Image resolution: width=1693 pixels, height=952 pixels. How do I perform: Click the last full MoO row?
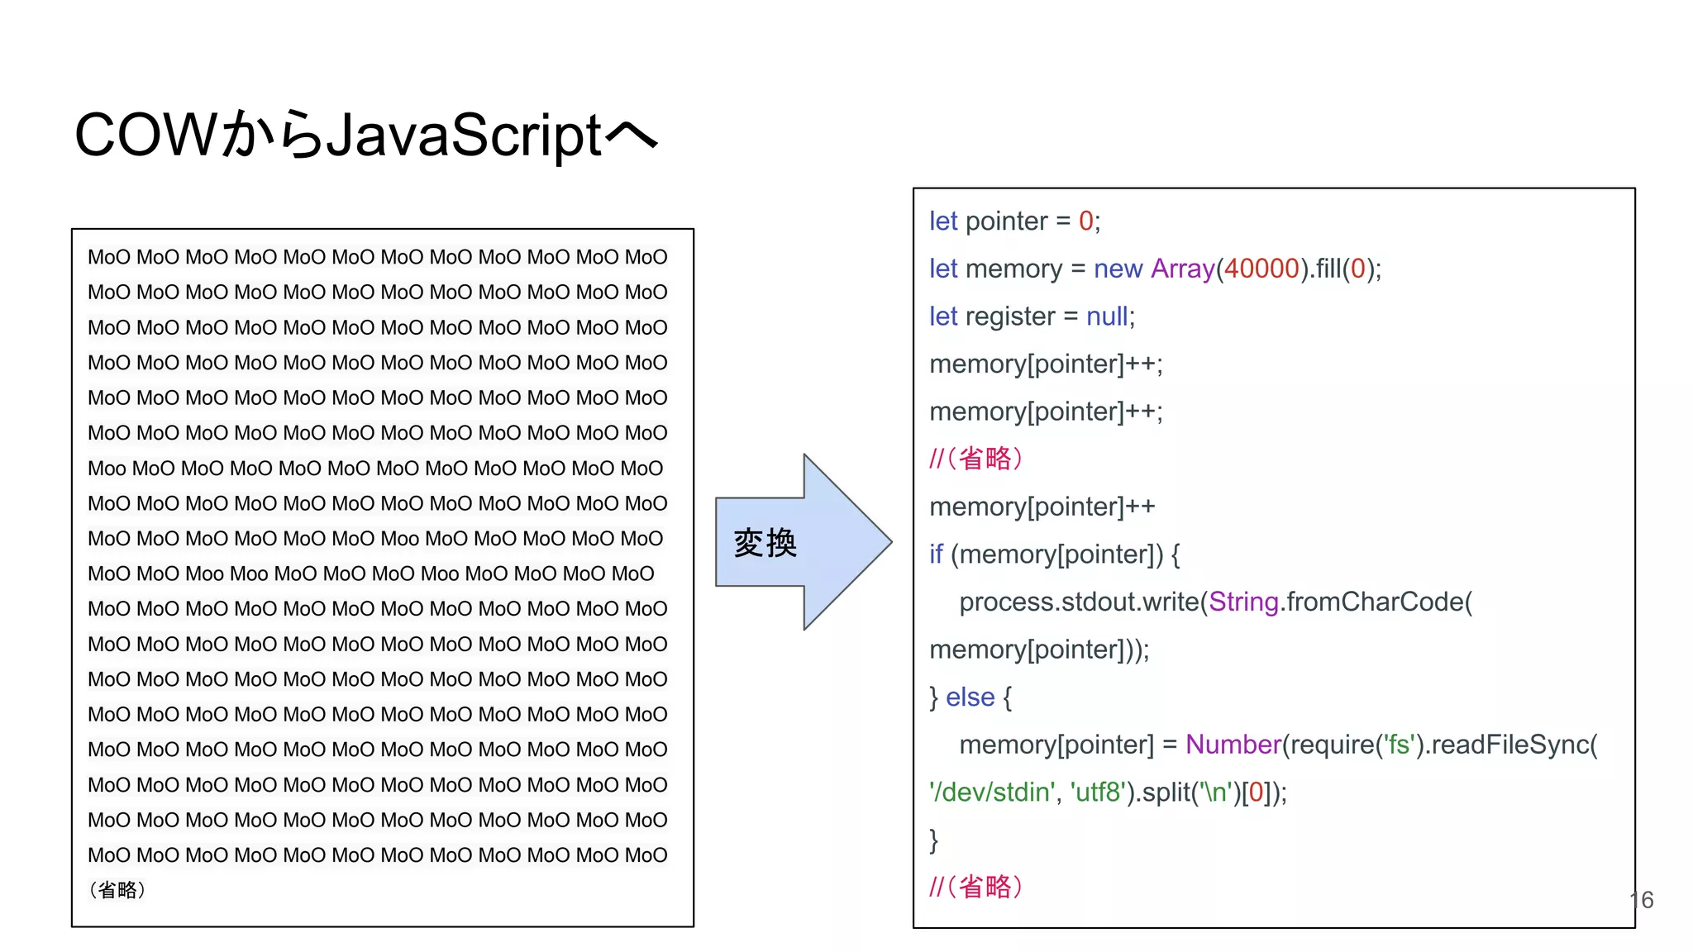pos(377,855)
